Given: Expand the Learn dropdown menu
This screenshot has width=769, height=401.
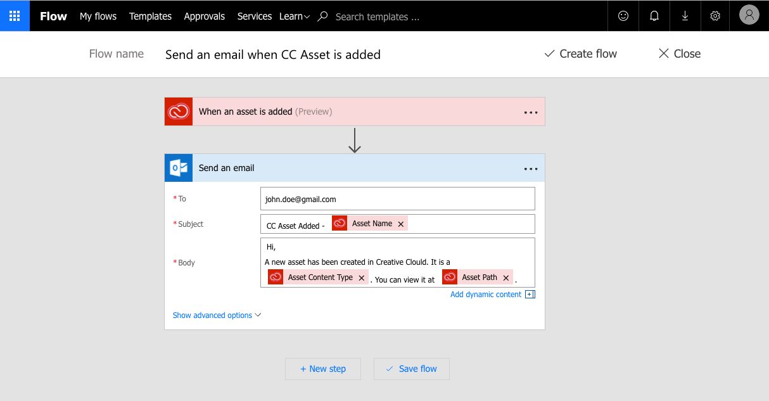Looking at the screenshot, I should (295, 16).
